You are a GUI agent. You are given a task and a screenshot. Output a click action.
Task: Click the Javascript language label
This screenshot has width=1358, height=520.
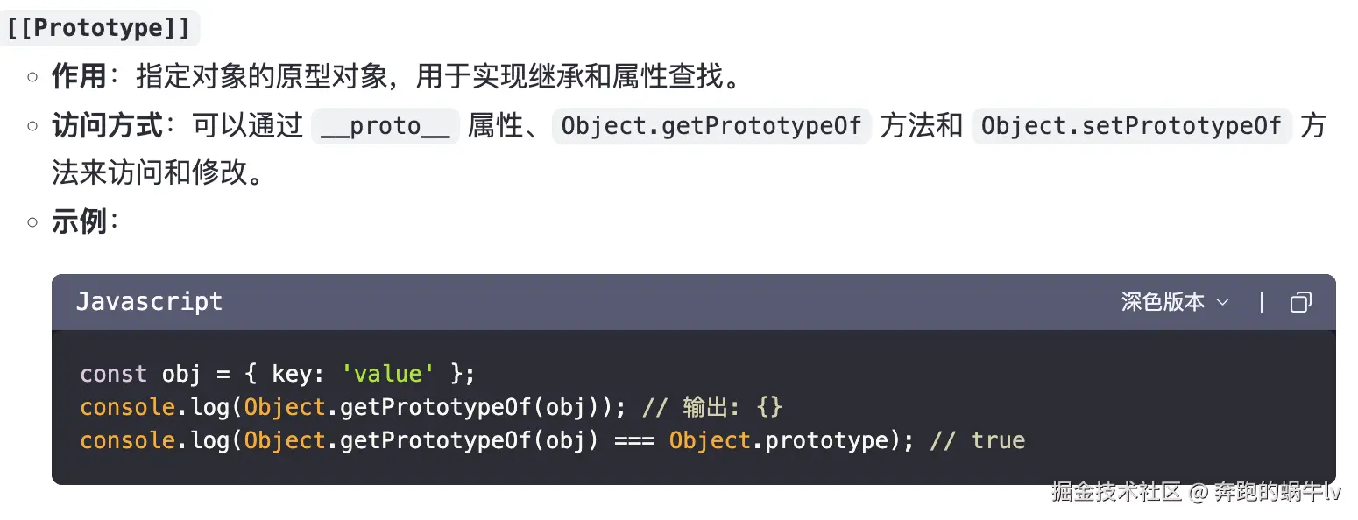pos(149,302)
